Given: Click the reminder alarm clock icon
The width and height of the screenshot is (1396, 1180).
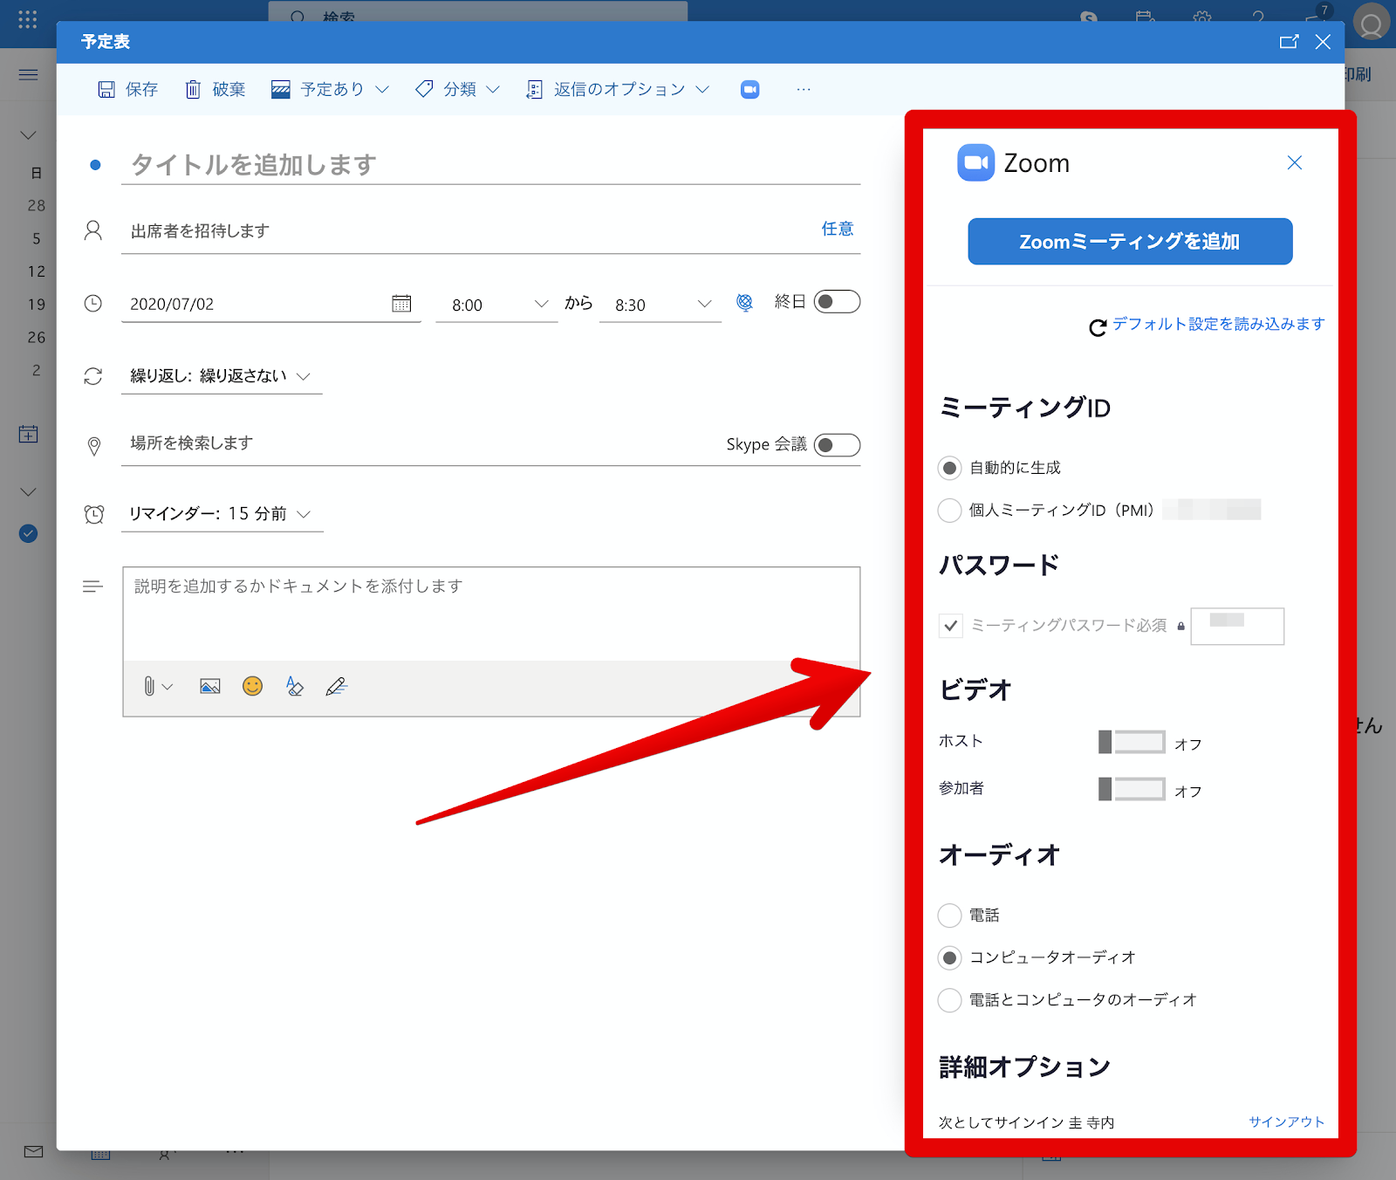Looking at the screenshot, I should (93, 514).
